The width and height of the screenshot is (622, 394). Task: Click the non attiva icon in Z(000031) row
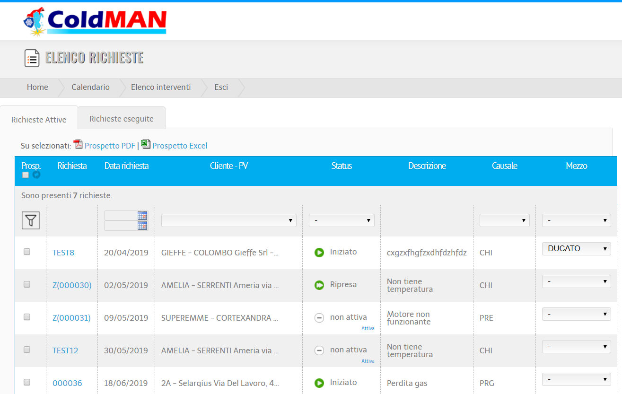pos(319,318)
